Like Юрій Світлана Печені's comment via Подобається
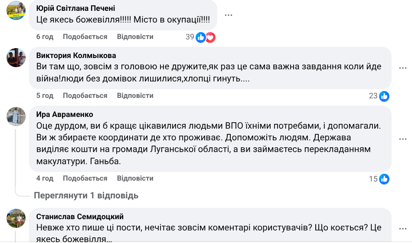412x243 pixels. point(85,37)
